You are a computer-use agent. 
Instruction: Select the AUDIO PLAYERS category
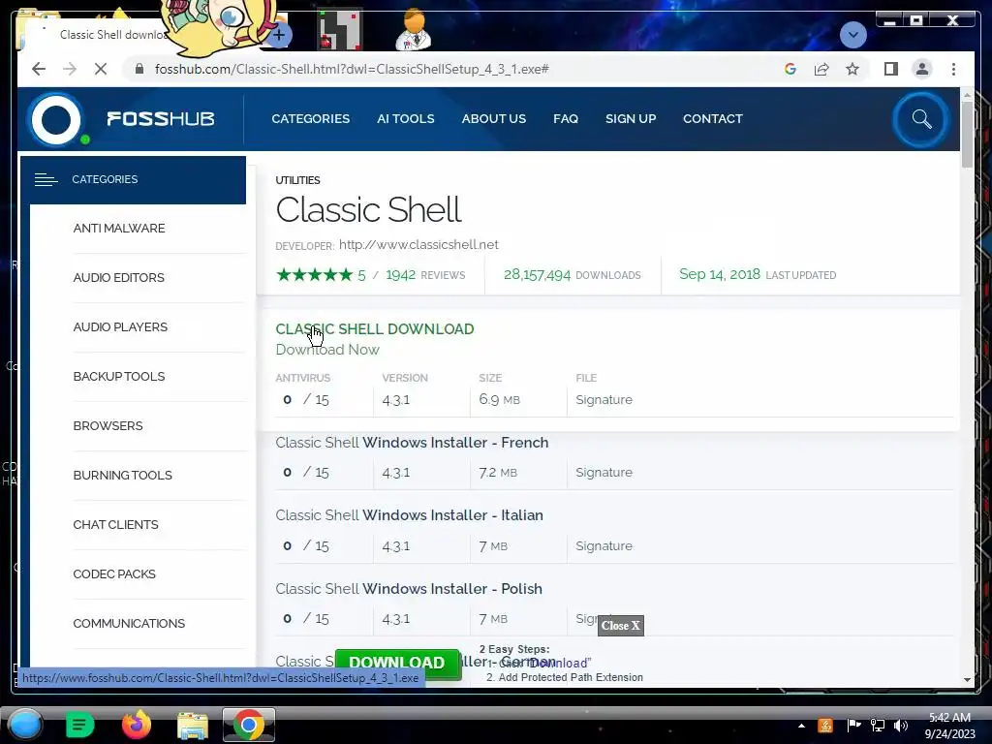(120, 327)
